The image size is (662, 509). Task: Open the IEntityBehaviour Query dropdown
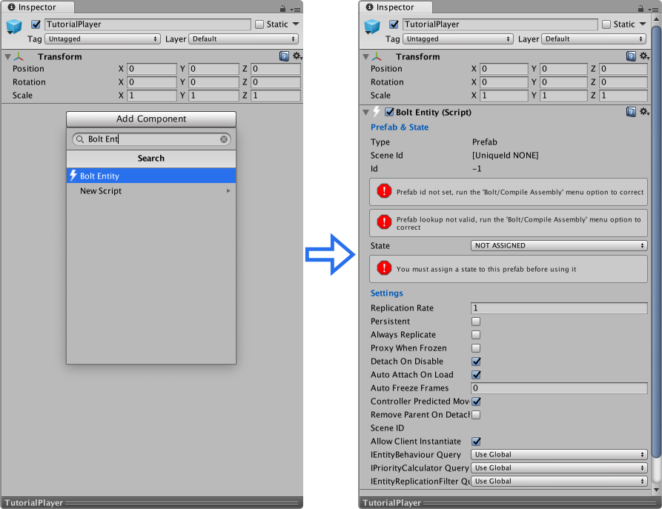(x=559, y=455)
